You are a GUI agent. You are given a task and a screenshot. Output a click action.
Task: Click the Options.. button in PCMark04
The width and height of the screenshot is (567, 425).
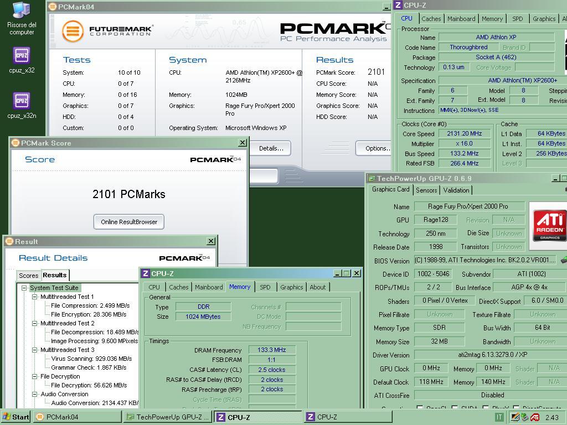[x=375, y=148]
